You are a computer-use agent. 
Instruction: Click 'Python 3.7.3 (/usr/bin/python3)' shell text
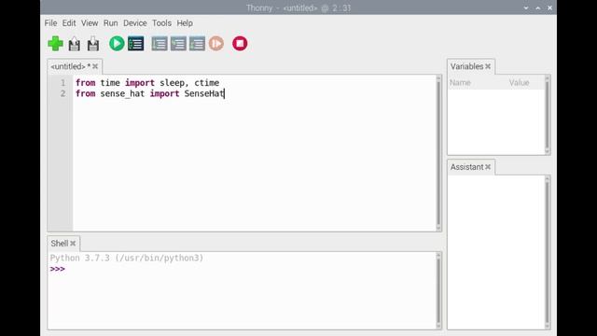pos(127,258)
